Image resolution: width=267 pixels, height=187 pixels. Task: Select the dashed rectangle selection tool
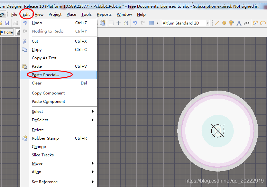coord(111,23)
